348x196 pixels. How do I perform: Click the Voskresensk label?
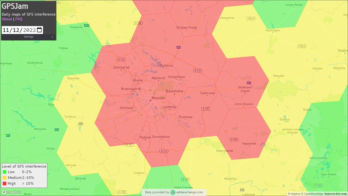(224, 151)
